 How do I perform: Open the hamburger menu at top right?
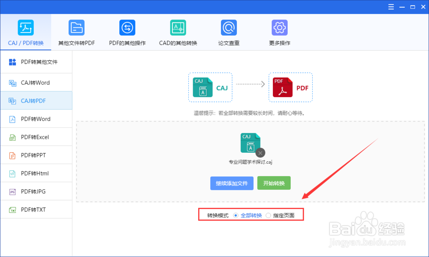(391, 6)
